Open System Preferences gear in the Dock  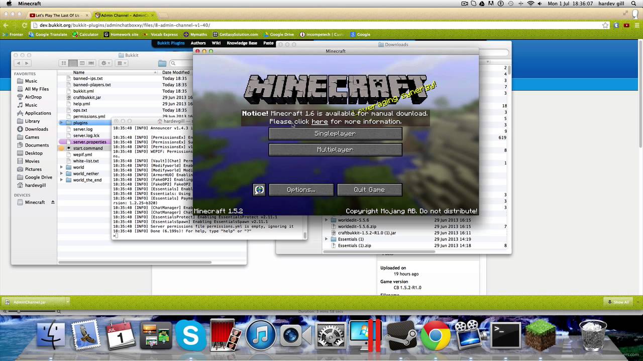[x=331, y=335]
